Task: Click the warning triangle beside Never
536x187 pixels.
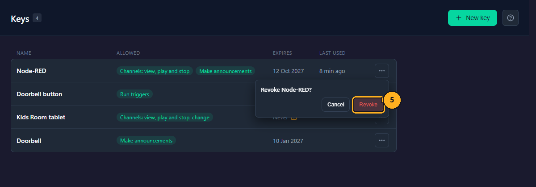Action: point(294,118)
